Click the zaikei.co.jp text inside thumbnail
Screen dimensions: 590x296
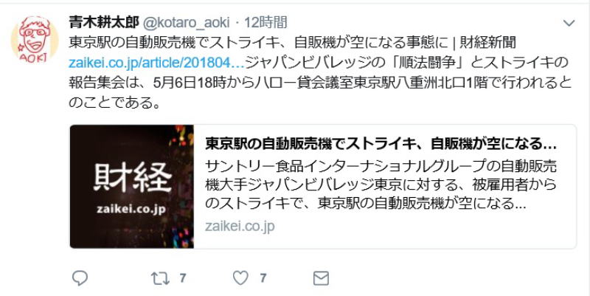coord(131,209)
